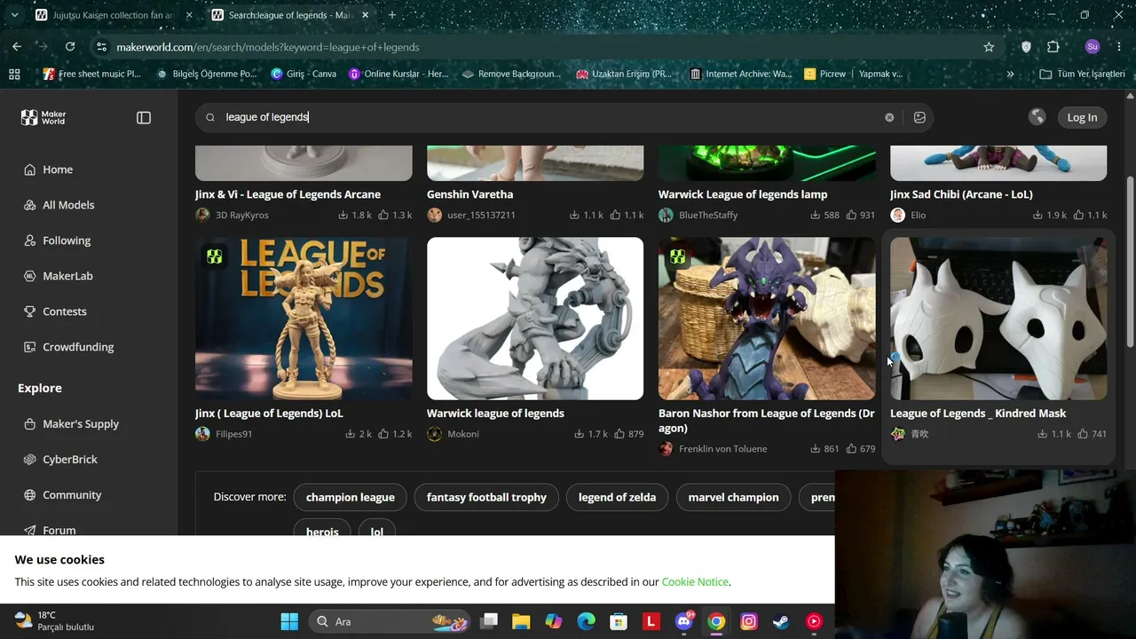Click the globe language icon
The image size is (1136, 639).
pos(1037,117)
